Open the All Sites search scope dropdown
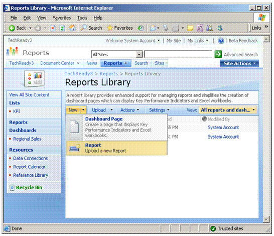Viewport: 274px width, 236px height. 139,55
